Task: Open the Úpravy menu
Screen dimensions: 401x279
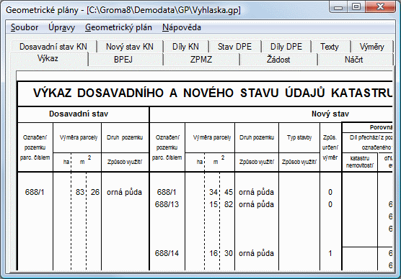Action: pos(61,27)
